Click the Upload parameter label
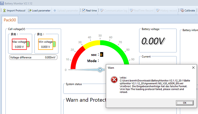198x114 pixels. pos(68,11)
